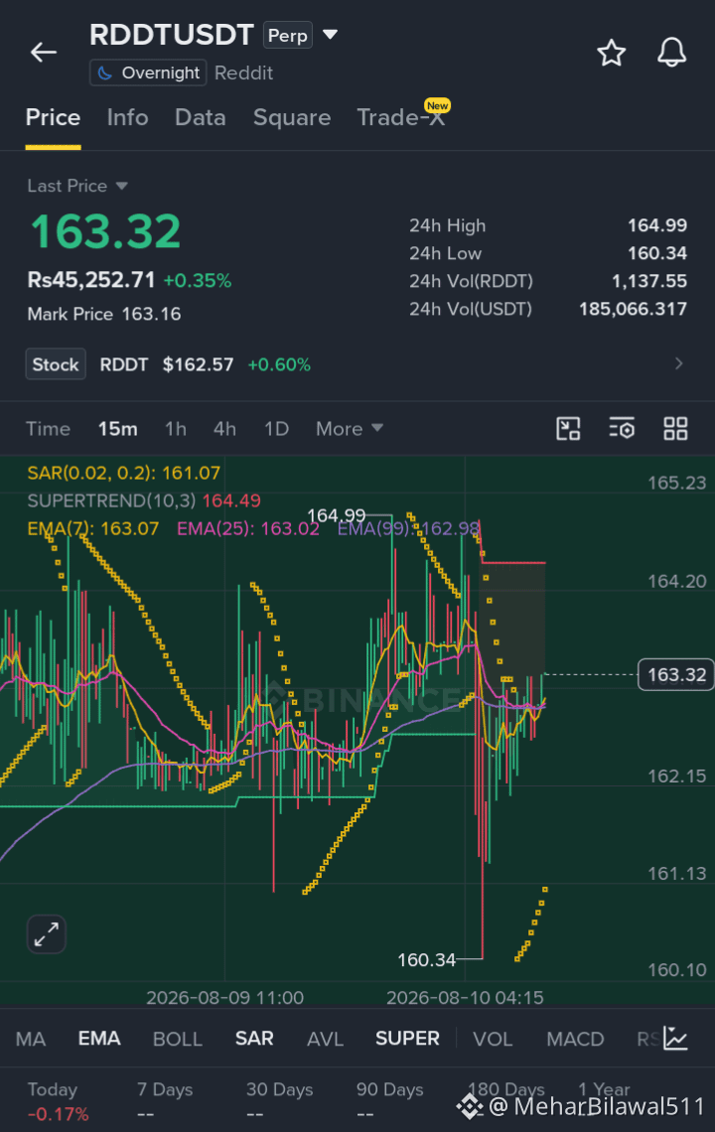Tap the current price tag 163.32 on axis
Image resolution: width=715 pixels, height=1132 pixels.
(x=676, y=674)
